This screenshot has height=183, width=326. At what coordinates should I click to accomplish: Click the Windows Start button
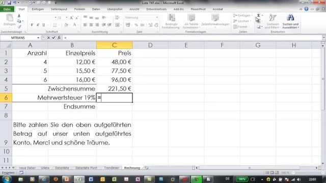coord(7,179)
